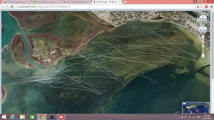The height and width of the screenshot is (120, 214).
Task: Click the zoom slider handle
Action: 203,47
